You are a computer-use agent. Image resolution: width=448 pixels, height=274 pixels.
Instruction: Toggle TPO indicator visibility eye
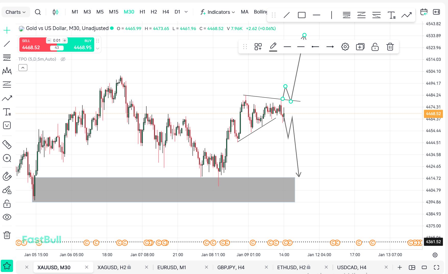click(63, 59)
